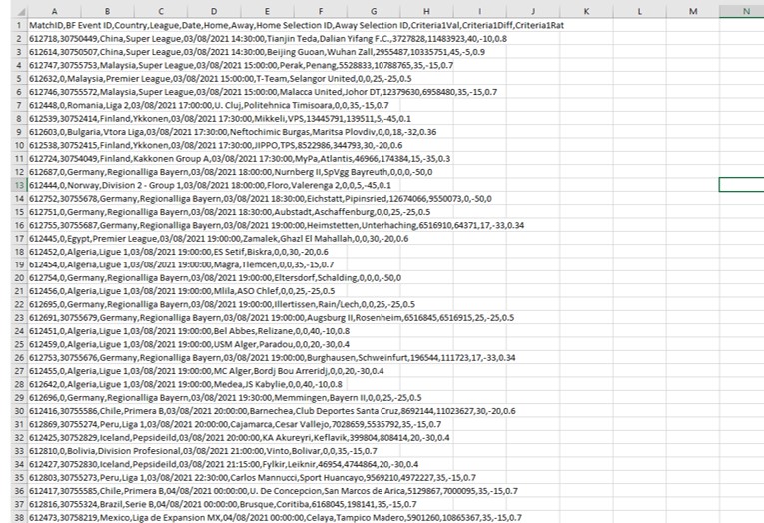
Task: Click the row with Heimstetten,Unterhaching match
Action: (x=277, y=225)
